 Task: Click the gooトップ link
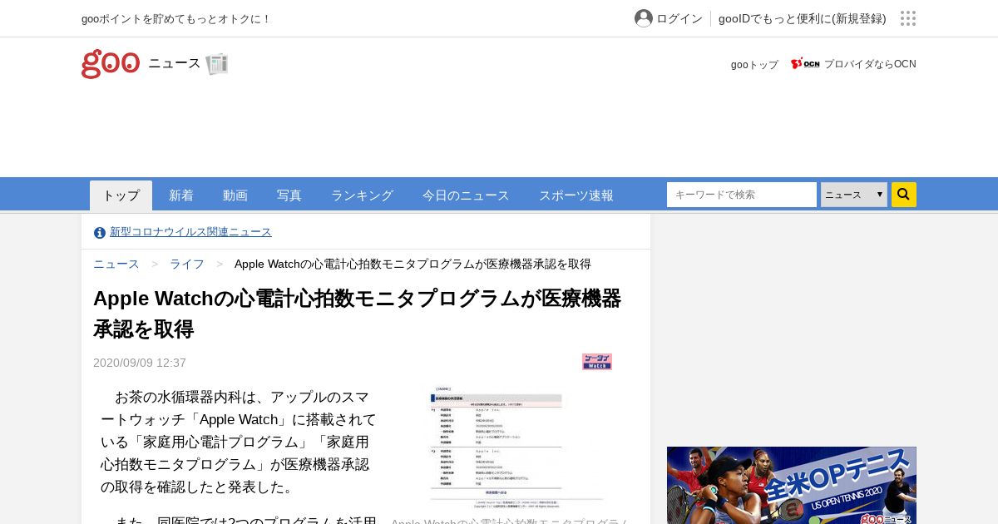754,64
